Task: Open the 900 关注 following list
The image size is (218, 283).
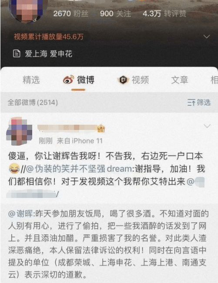Action: (115, 14)
